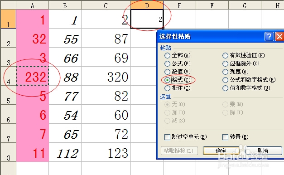Select row 1 header
The image size is (284, 175).
pyautogui.click(x=8, y=19)
